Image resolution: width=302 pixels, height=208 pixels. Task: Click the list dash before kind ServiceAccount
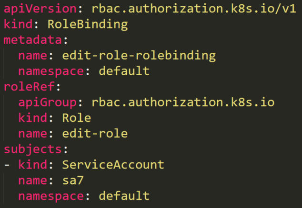[7, 165]
